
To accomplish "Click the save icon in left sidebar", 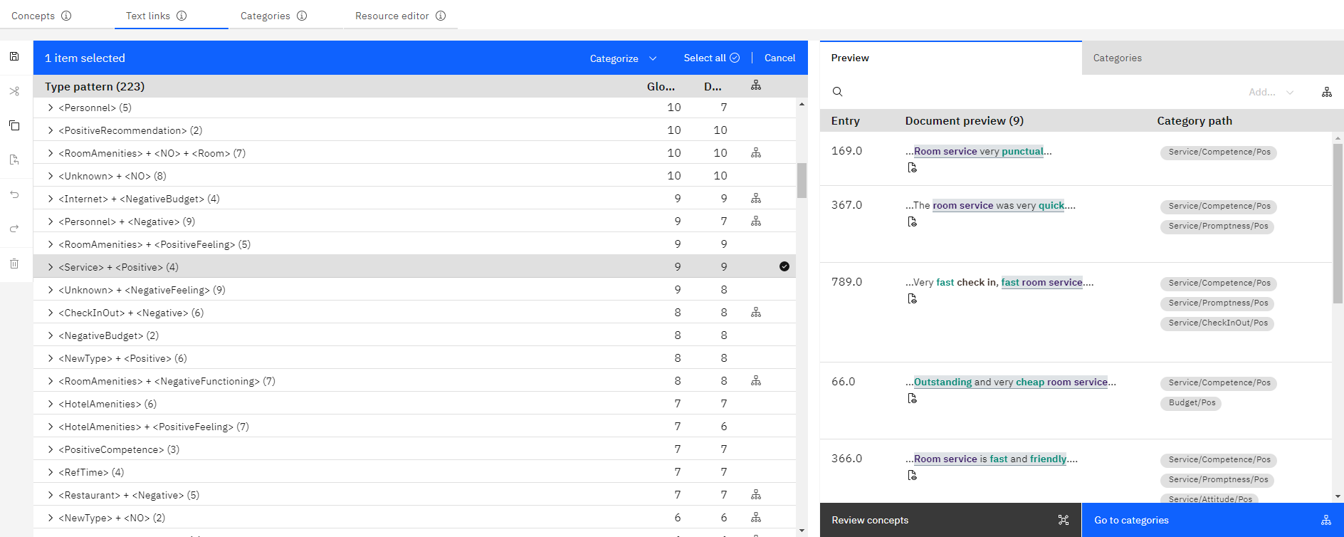I will click(x=14, y=56).
